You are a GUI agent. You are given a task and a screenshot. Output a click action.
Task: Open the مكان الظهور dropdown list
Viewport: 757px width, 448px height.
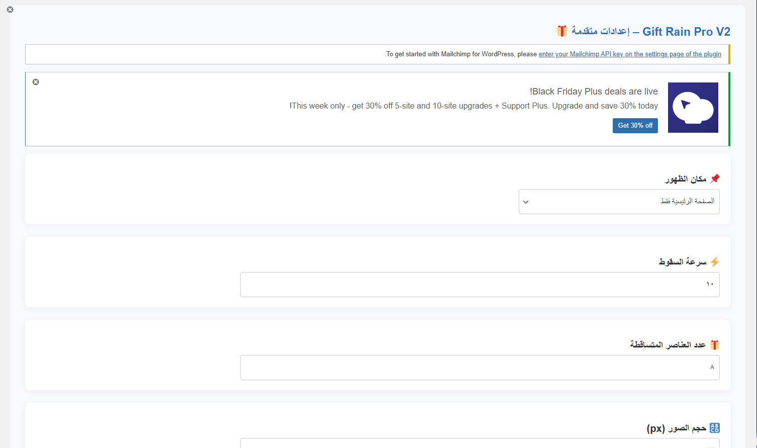619,202
